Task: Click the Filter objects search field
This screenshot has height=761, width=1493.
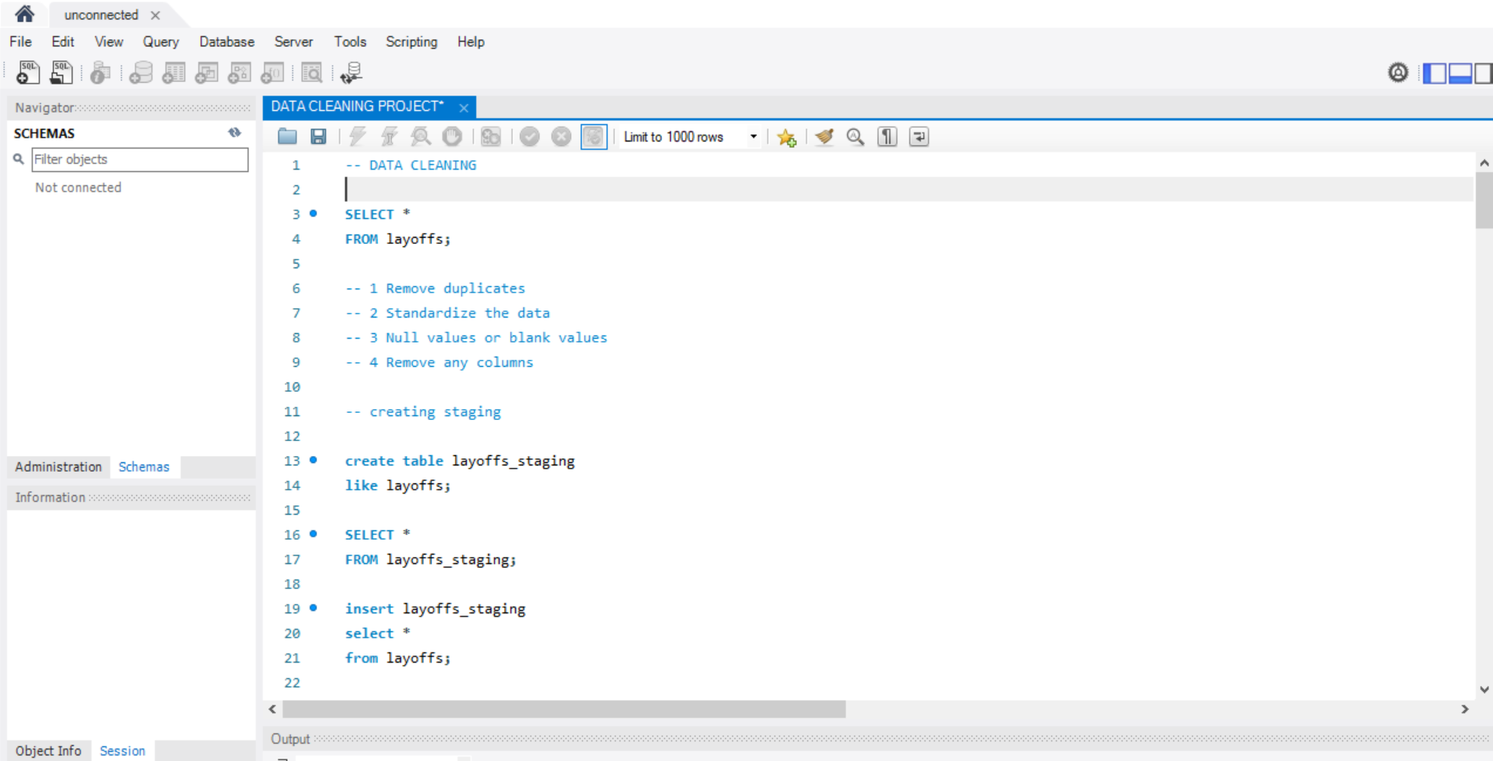Action: point(139,160)
